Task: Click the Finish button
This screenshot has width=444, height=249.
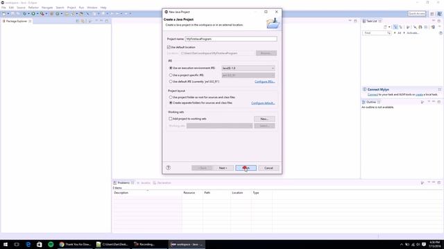Action: [x=246, y=168]
